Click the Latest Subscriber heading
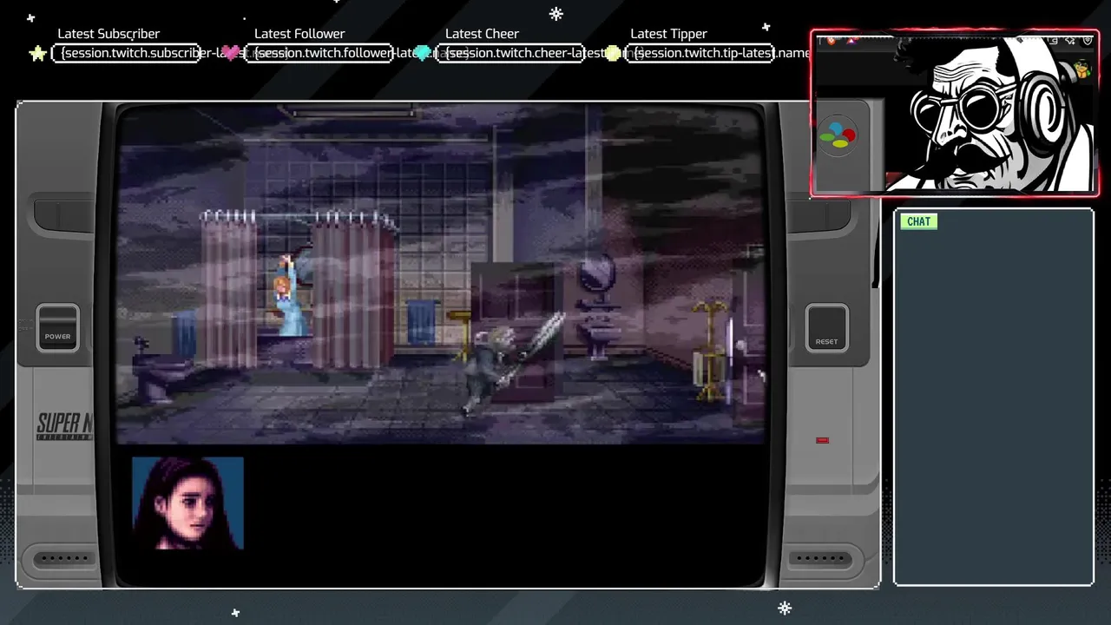This screenshot has width=1111, height=625. [108, 34]
